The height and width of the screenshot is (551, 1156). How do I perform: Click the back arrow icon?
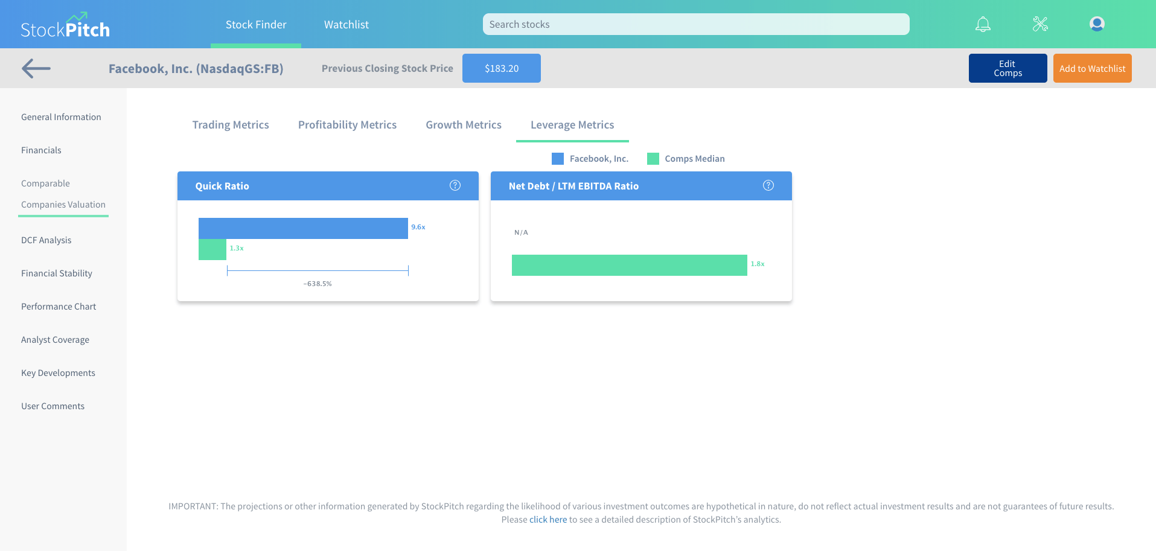(36, 69)
